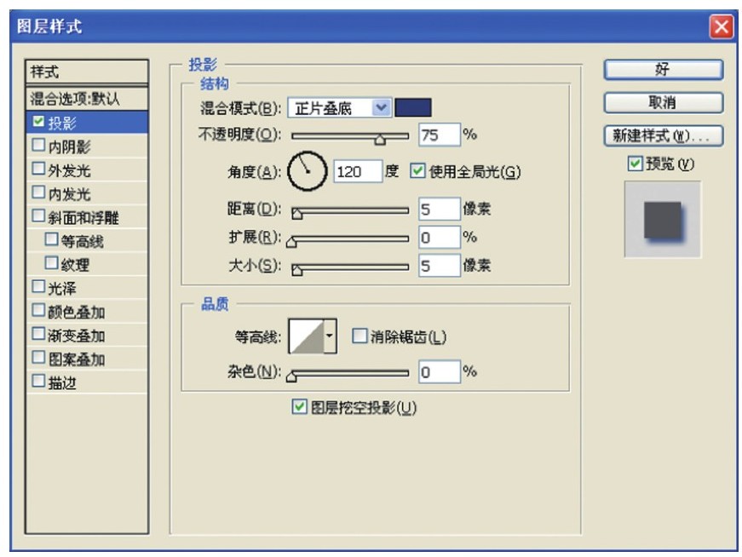
Task: Enable the 颜色叠加 checkbox
Action: (38, 311)
